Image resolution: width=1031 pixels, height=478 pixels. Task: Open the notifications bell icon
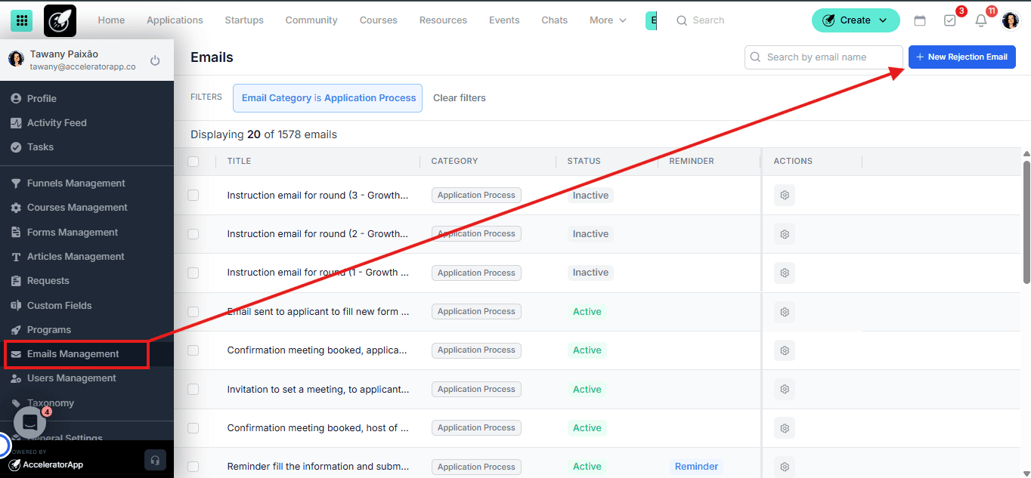pyautogui.click(x=980, y=20)
